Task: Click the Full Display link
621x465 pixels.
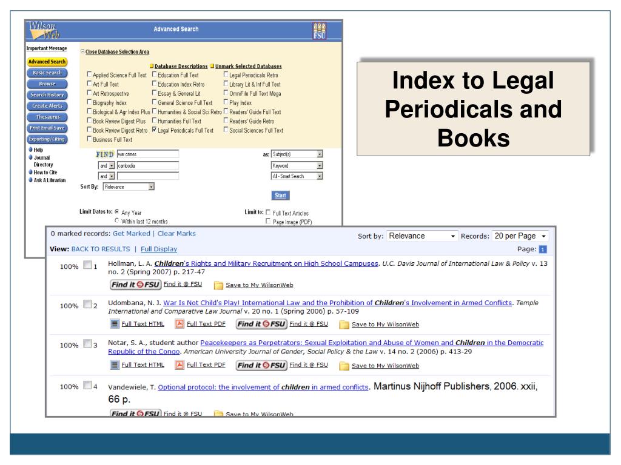Action: (x=159, y=249)
